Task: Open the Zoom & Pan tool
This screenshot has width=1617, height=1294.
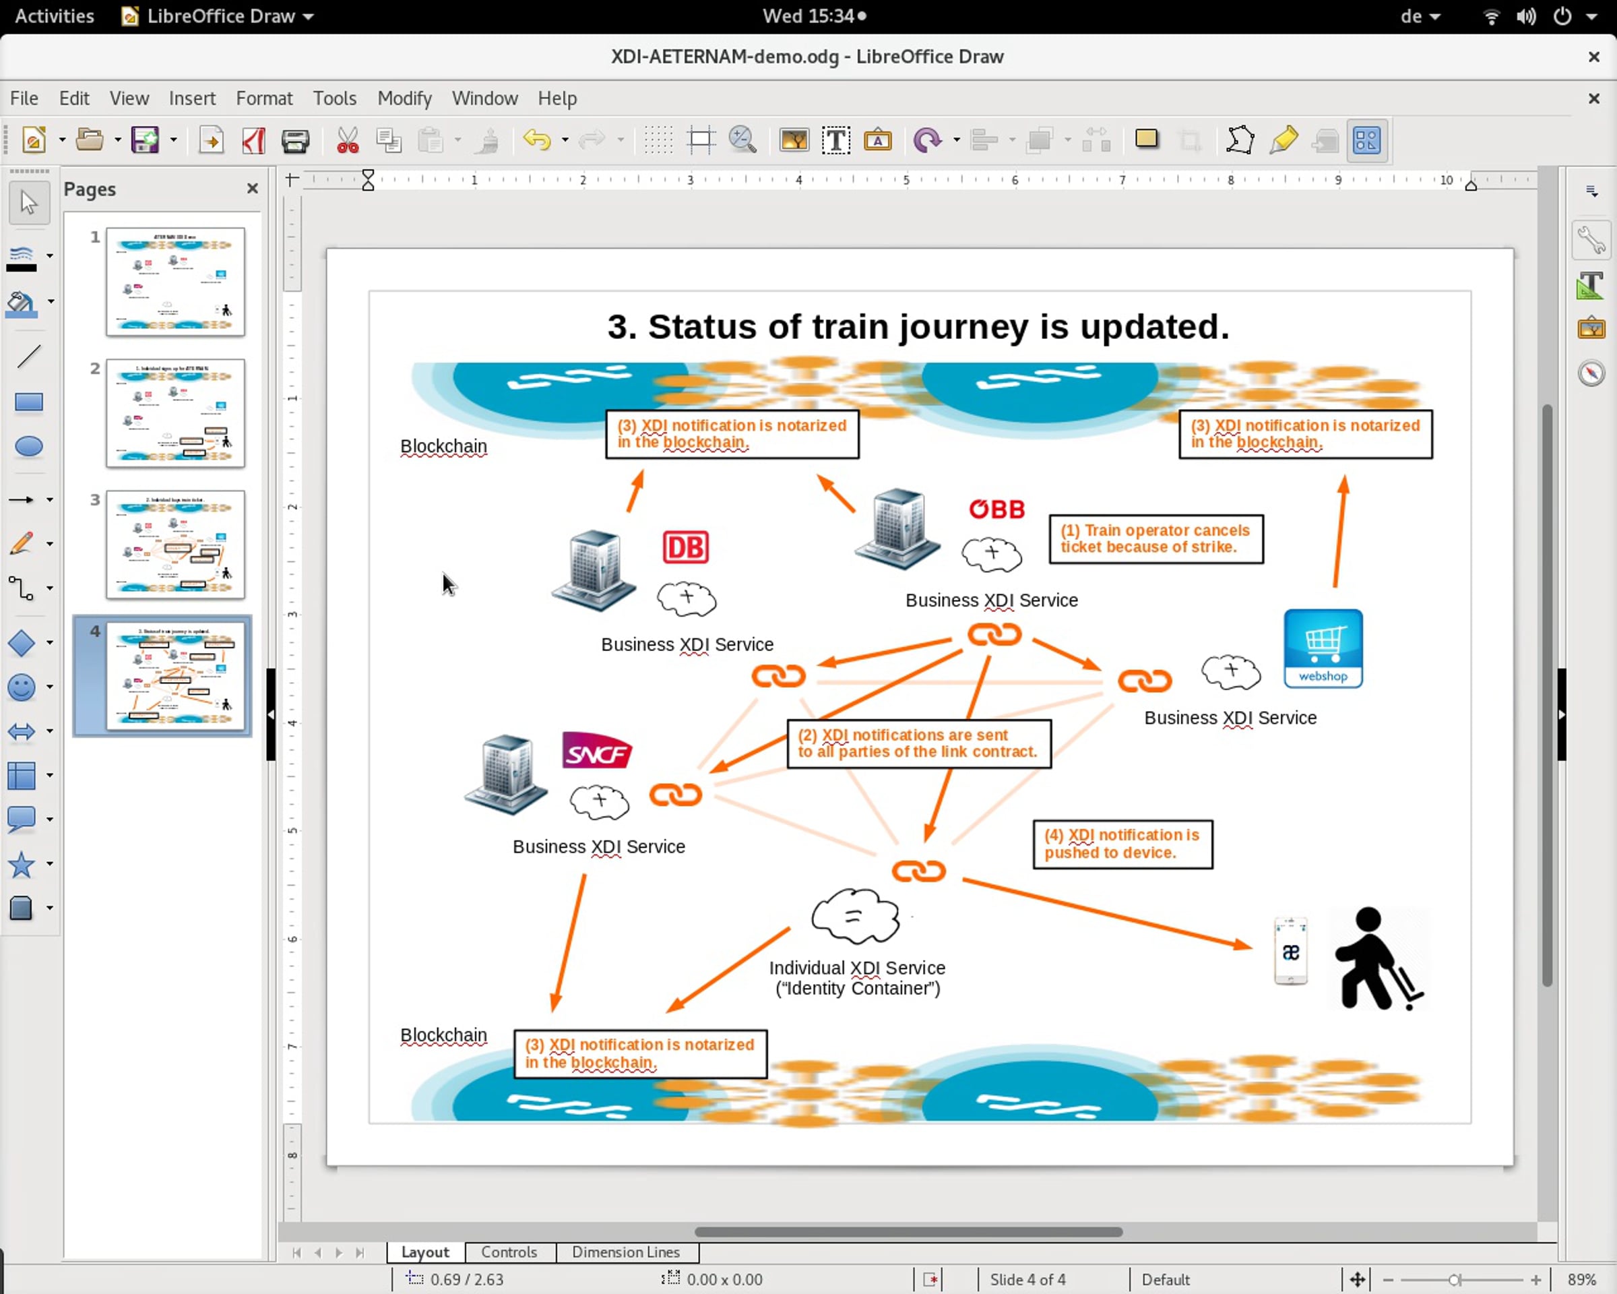Action: click(x=742, y=140)
